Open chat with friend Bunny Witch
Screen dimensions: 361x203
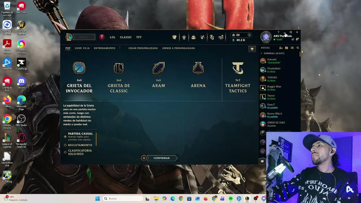[279, 115]
